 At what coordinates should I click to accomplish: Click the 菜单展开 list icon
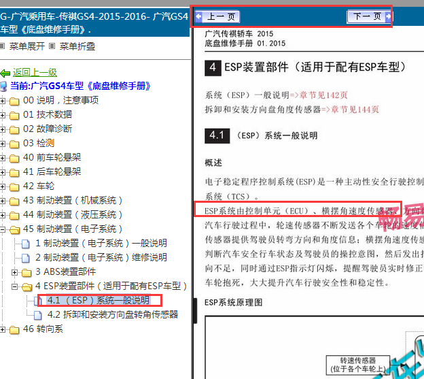[3, 46]
